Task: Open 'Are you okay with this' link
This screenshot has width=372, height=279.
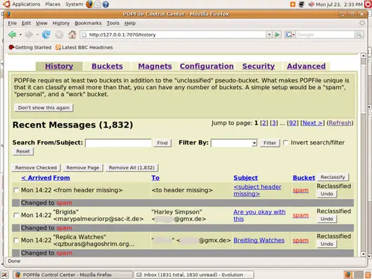Action: (259, 215)
